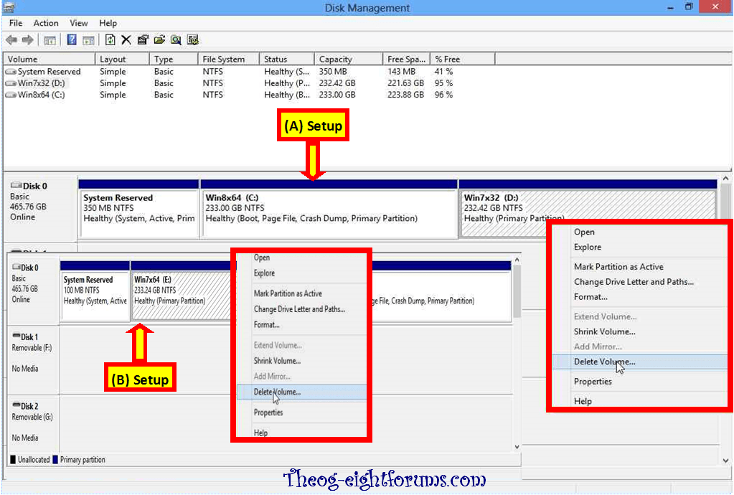This screenshot has height=495, width=734.
Task: Click the Disk Management title bar app icon
Action: coord(9,7)
